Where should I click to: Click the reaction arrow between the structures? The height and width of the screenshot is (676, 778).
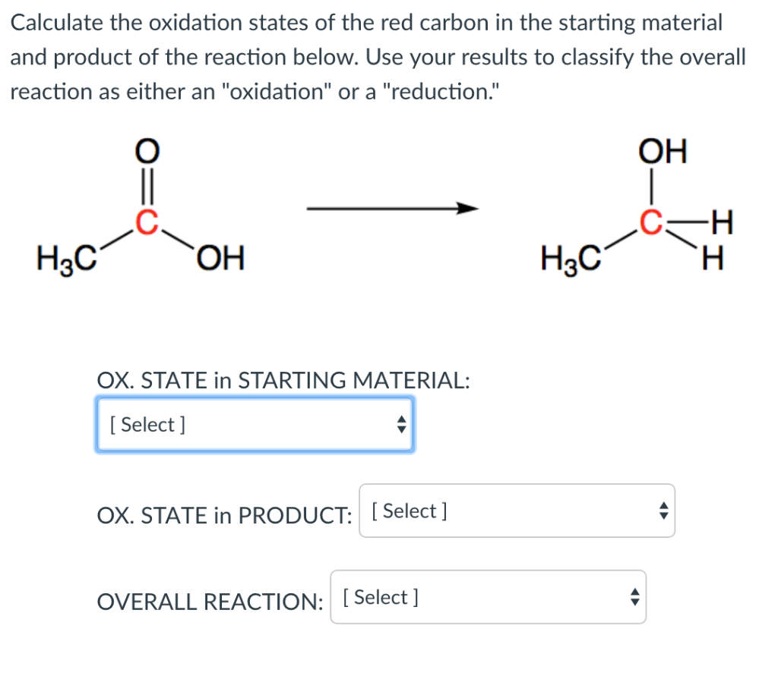click(391, 208)
